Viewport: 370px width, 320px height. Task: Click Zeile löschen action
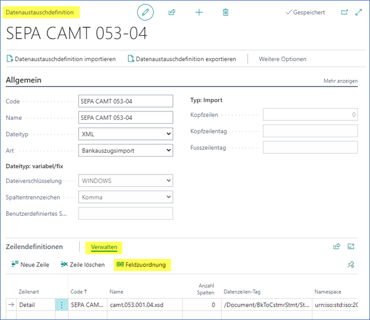coord(83,265)
